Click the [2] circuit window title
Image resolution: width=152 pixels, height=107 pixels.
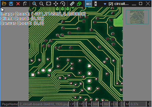pos(119,4)
